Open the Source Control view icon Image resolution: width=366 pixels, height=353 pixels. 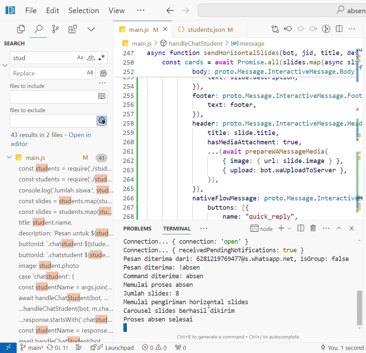tap(55, 29)
